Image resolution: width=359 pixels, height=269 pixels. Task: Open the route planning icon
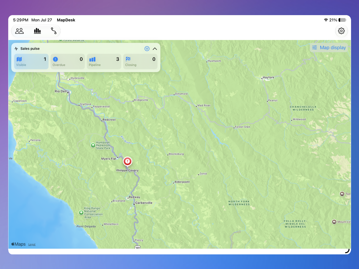point(54,31)
